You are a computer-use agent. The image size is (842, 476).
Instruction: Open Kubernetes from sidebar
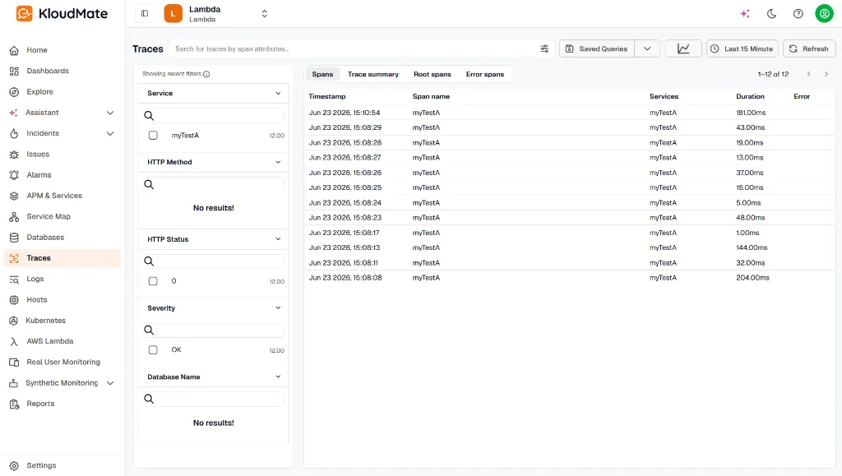click(62, 321)
